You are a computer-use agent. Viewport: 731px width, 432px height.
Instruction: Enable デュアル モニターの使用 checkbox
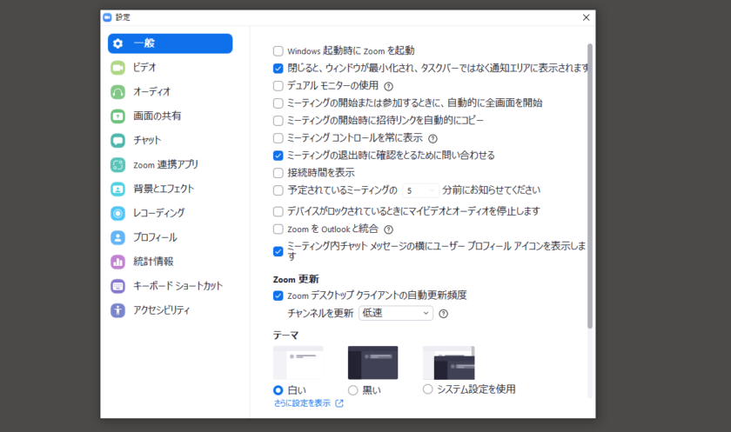(x=278, y=86)
